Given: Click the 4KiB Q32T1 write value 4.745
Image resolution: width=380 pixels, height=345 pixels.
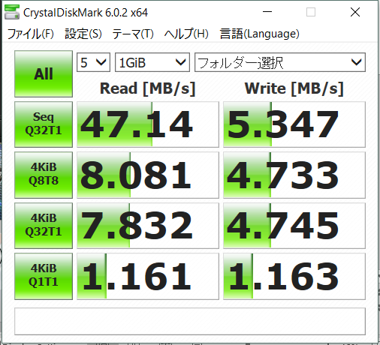Looking at the screenshot, I should click(294, 226).
